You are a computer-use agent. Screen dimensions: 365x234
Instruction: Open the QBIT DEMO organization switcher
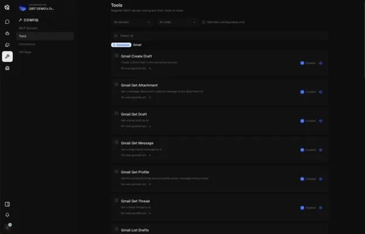[x=37, y=8]
